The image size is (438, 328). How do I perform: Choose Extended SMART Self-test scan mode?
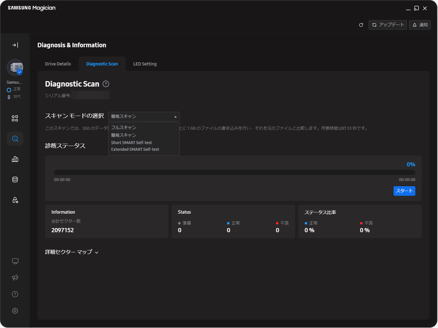coord(135,149)
